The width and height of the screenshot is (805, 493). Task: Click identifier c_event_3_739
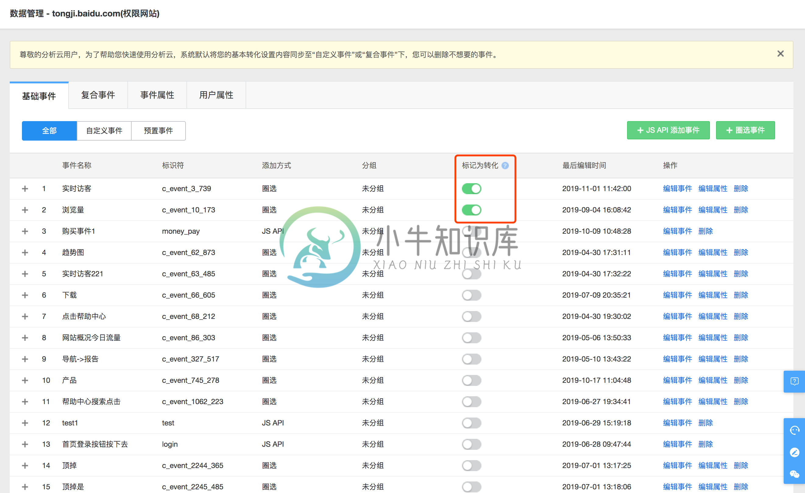[186, 189]
